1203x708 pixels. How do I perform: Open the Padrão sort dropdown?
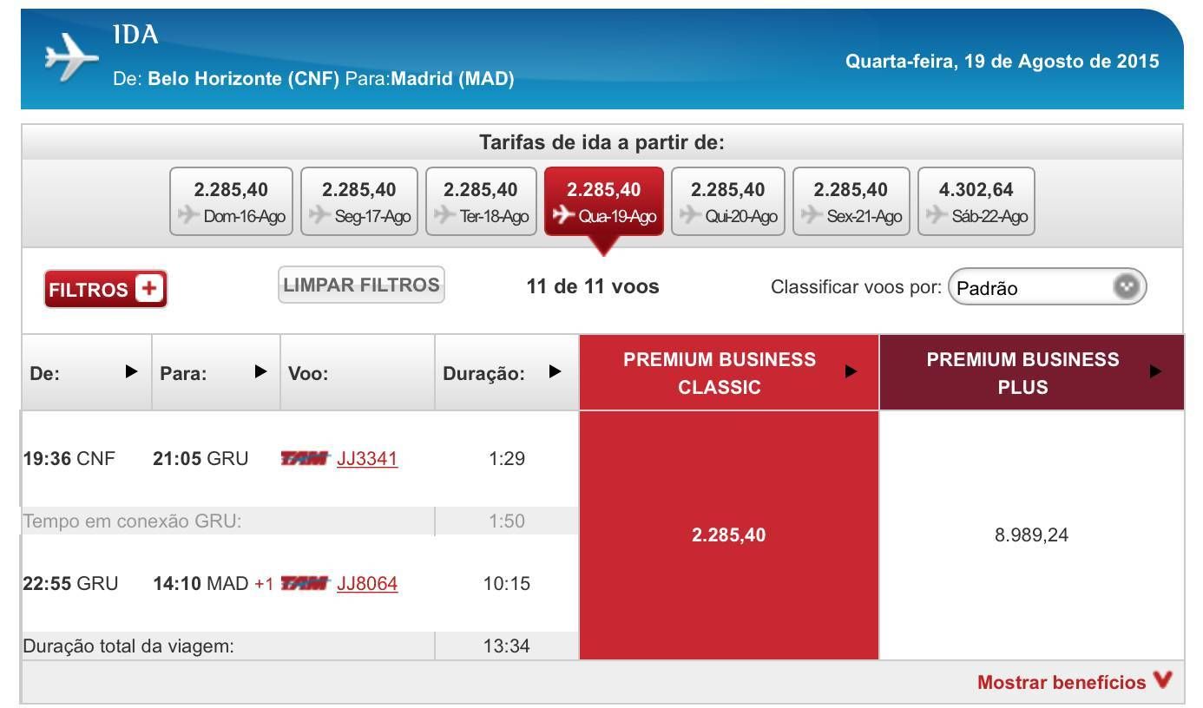click(1048, 287)
